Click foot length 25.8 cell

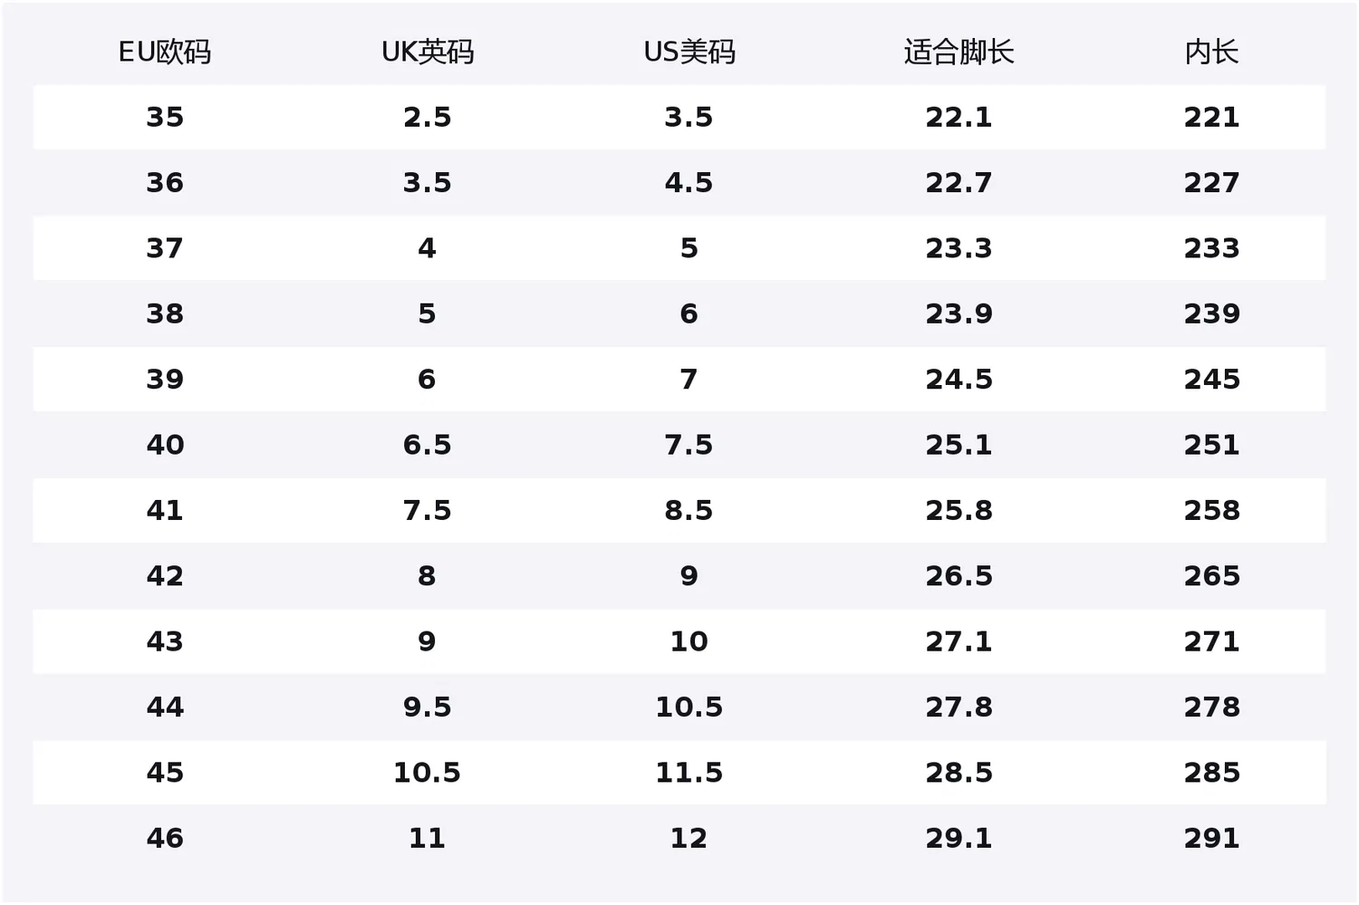click(x=959, y=510)
